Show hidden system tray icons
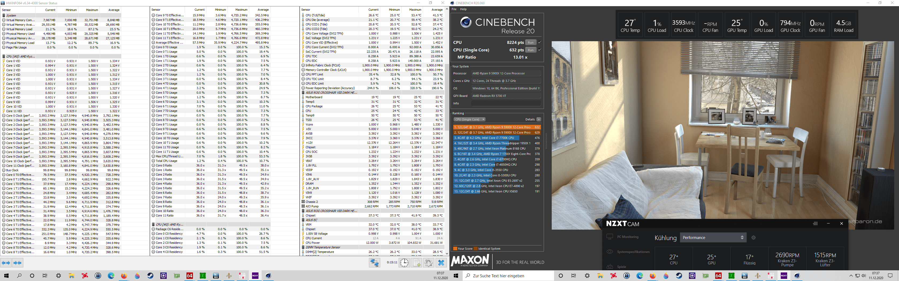This screenshot has height=281, width=899. 851,276
